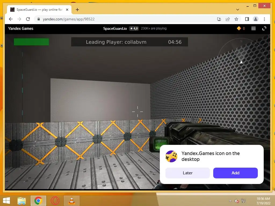275x206 pixels.
Task: Open VLC media player from taskbar
Action: 71,201
